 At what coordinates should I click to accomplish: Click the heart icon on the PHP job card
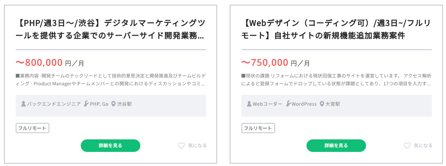click(x=181, y=146)
